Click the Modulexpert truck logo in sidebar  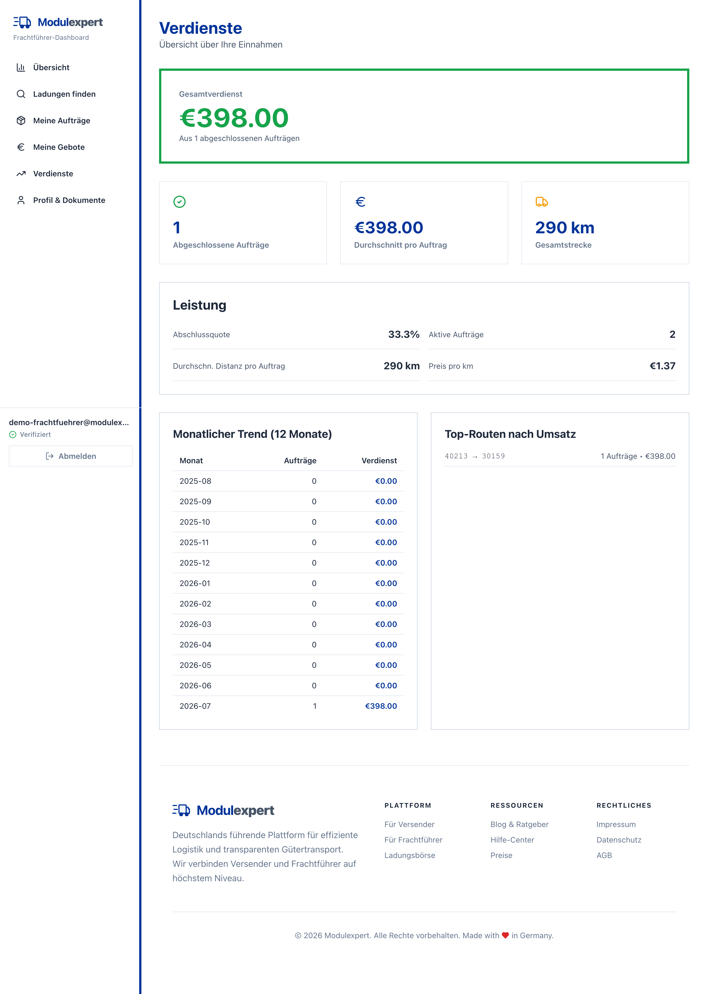pos(22,22)
